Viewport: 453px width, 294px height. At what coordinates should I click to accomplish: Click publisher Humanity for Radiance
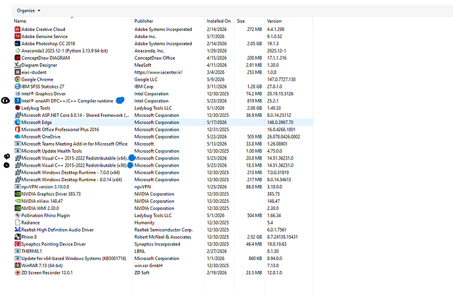tap(144, 222)
